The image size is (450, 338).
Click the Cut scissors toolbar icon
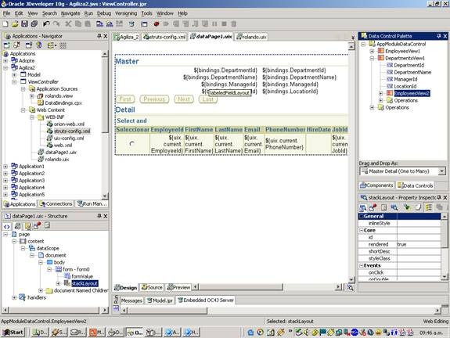tap(68, 23)
